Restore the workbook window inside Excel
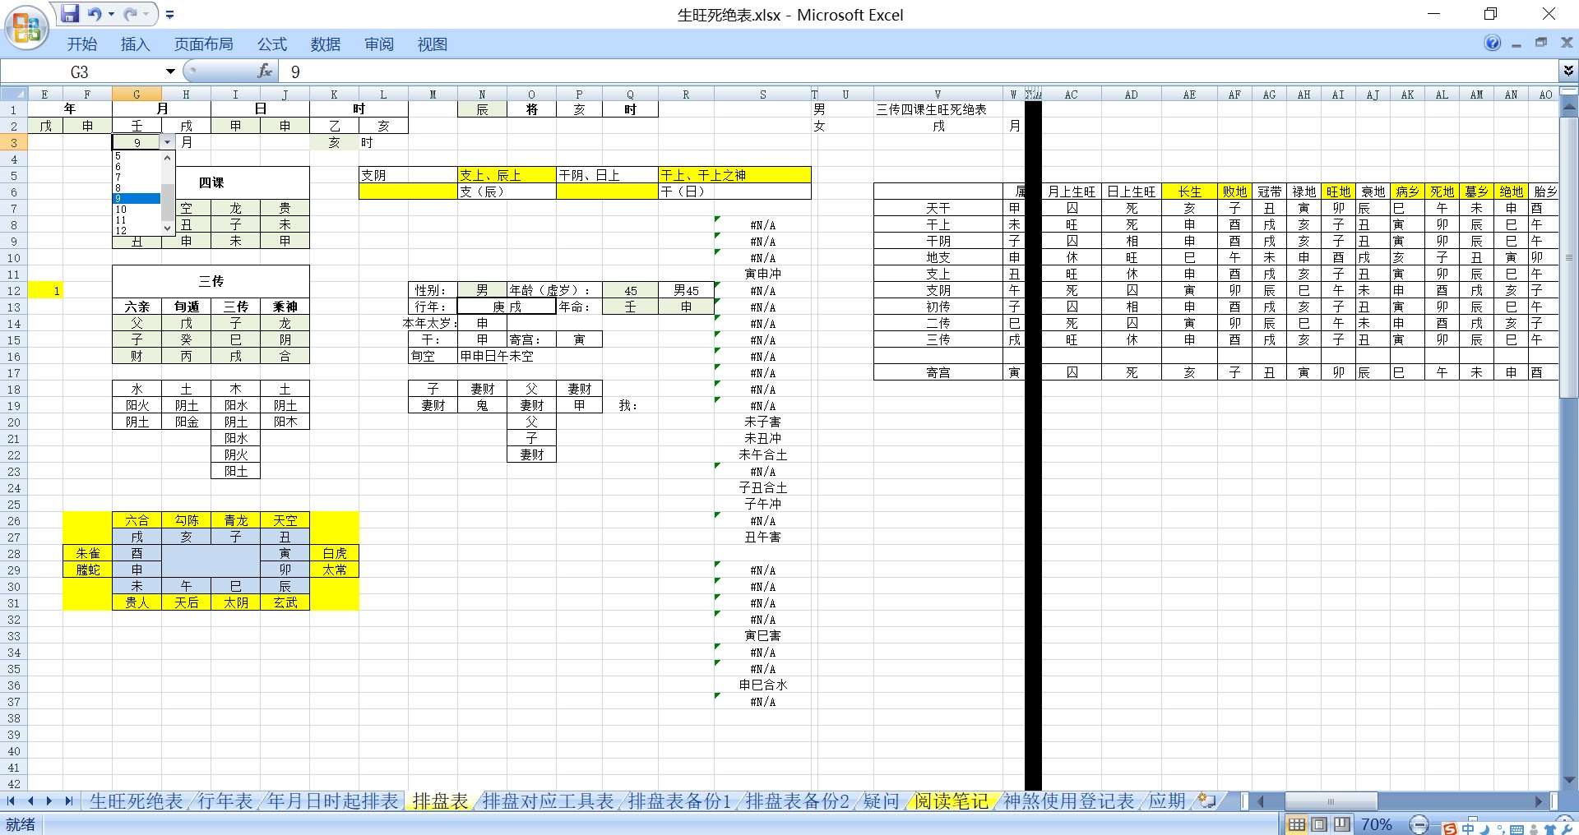The height and width of the screenshot is (835, 1579). [1541, 43]
